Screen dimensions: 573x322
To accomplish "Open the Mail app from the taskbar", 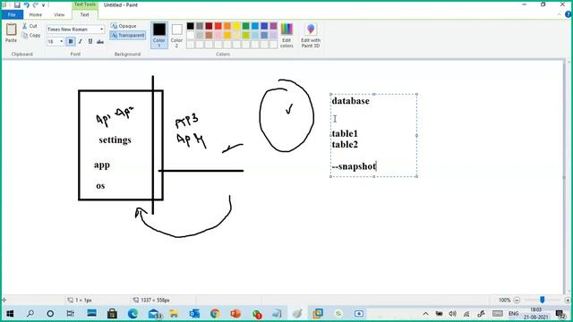I will click(154, 314).
